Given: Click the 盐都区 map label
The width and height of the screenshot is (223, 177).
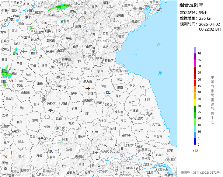Looking at the screenshot, I should [138, 119].
